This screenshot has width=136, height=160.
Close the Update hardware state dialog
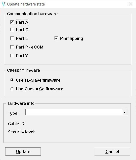click(x=131, y=4)
